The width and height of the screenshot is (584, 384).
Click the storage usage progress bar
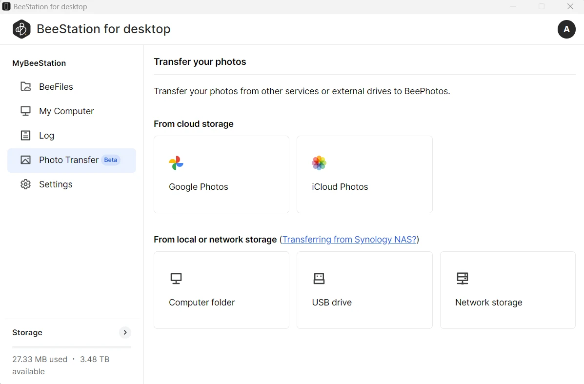tap(72, 347)
